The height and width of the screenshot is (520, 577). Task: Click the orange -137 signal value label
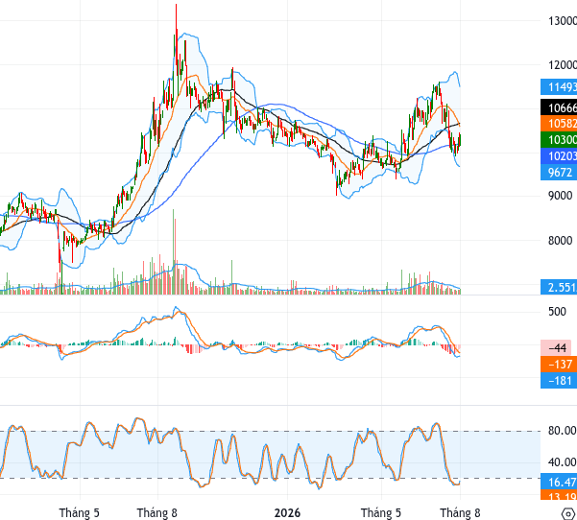click(x=559, y=364)
